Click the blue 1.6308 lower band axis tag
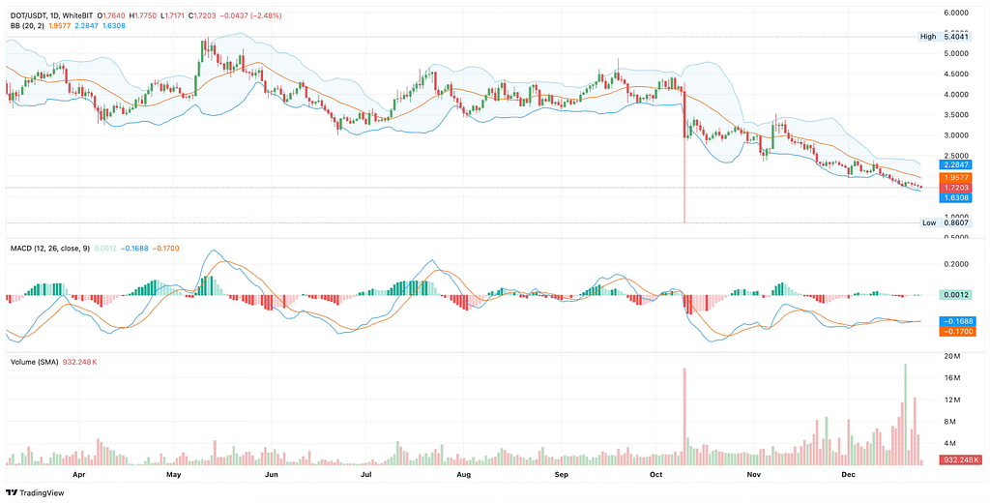This screenshot has height=503, width=990. point(956,197)
